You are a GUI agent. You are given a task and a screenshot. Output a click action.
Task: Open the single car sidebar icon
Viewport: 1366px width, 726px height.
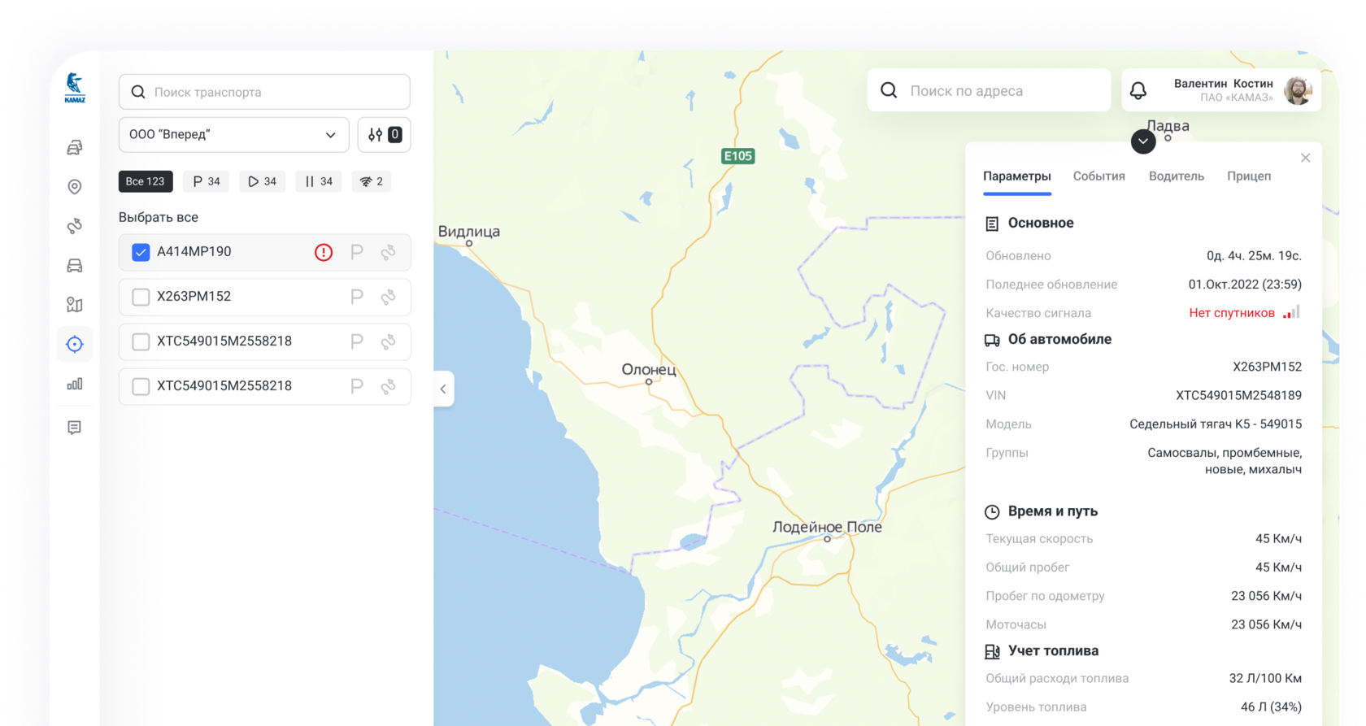[75, 265]
